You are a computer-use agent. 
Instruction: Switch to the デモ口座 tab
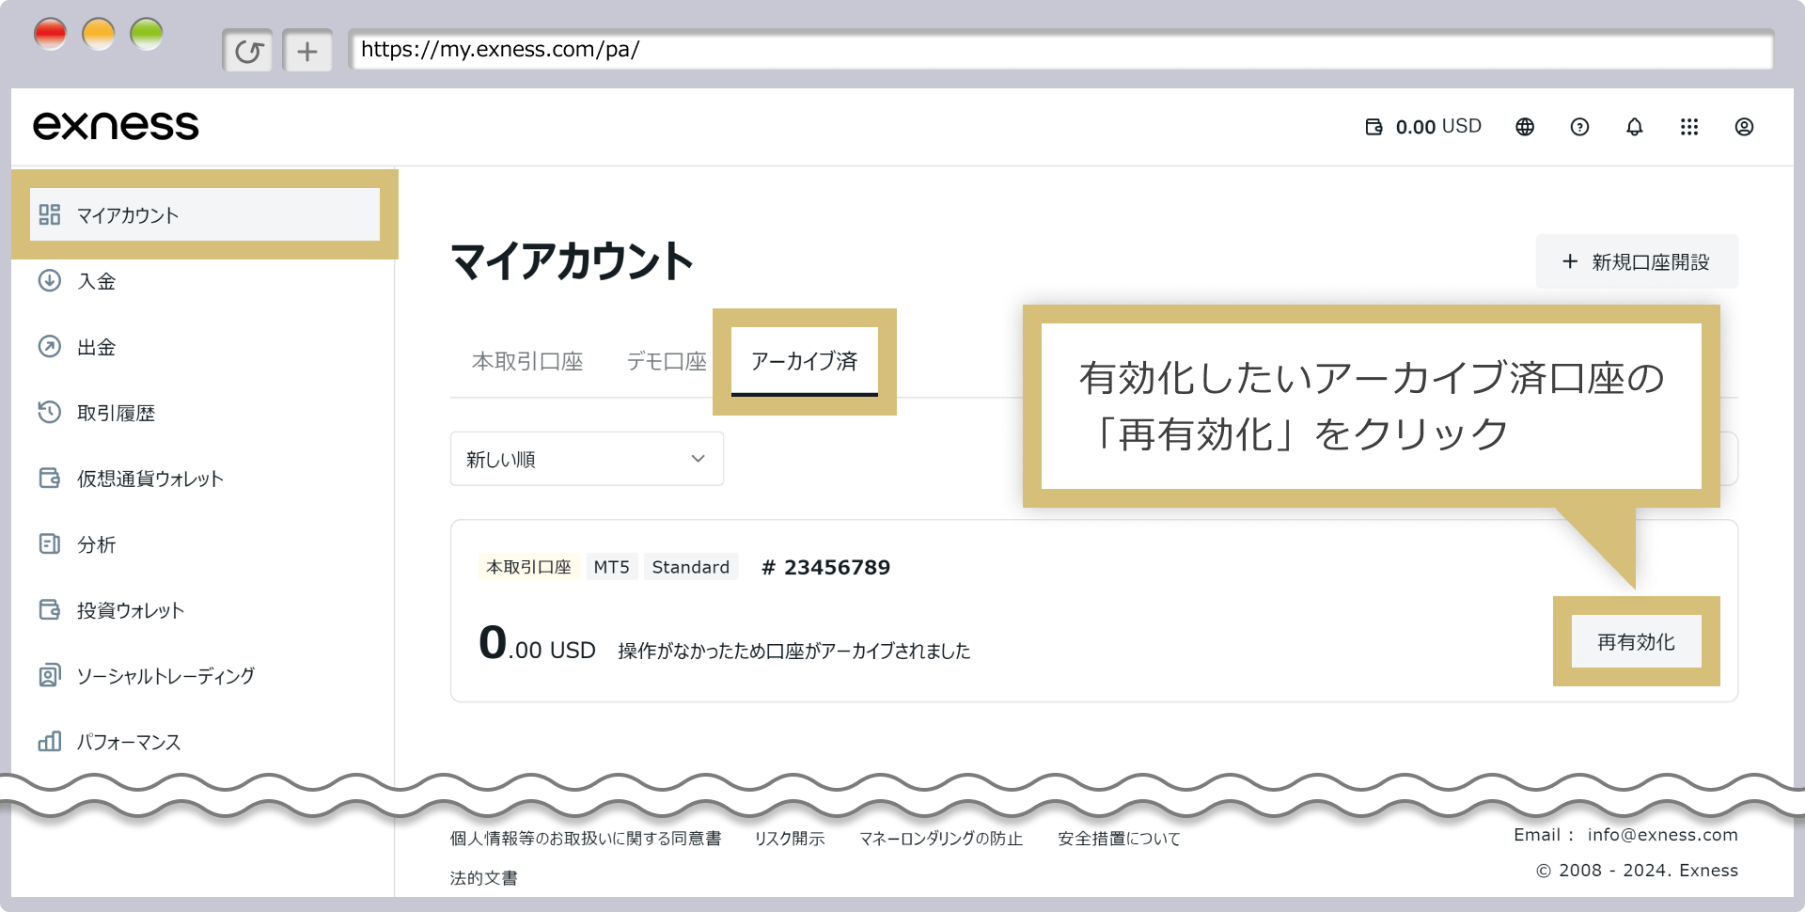pyautogui.click(x=667, y=362)
